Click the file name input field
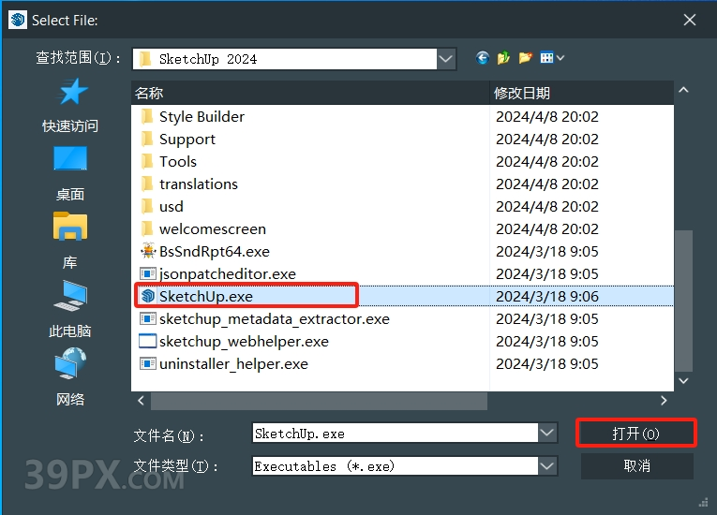 click(x=396, y=434)
